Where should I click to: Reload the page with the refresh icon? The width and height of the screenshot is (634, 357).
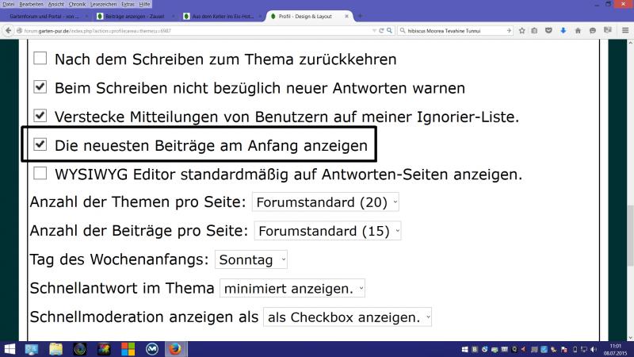381,31
